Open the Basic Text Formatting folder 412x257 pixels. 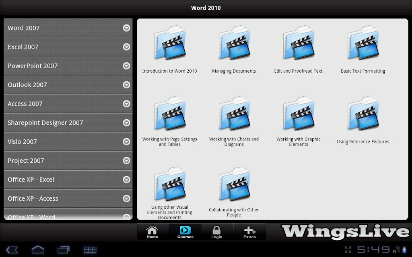click(363, 43)
